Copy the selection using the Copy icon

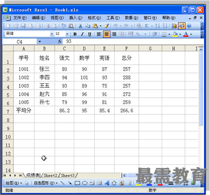point(88,26)
